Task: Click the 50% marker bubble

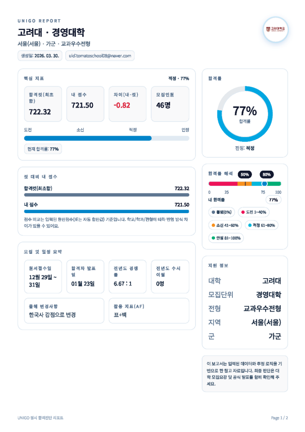Action: [x=245, y=174]
